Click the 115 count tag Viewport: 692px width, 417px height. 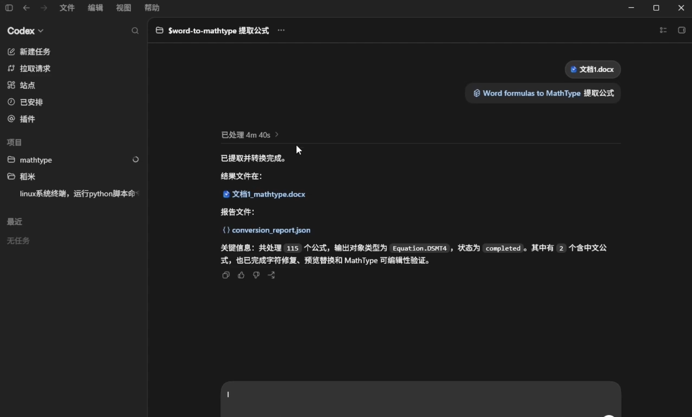click(x=292, y=248)
